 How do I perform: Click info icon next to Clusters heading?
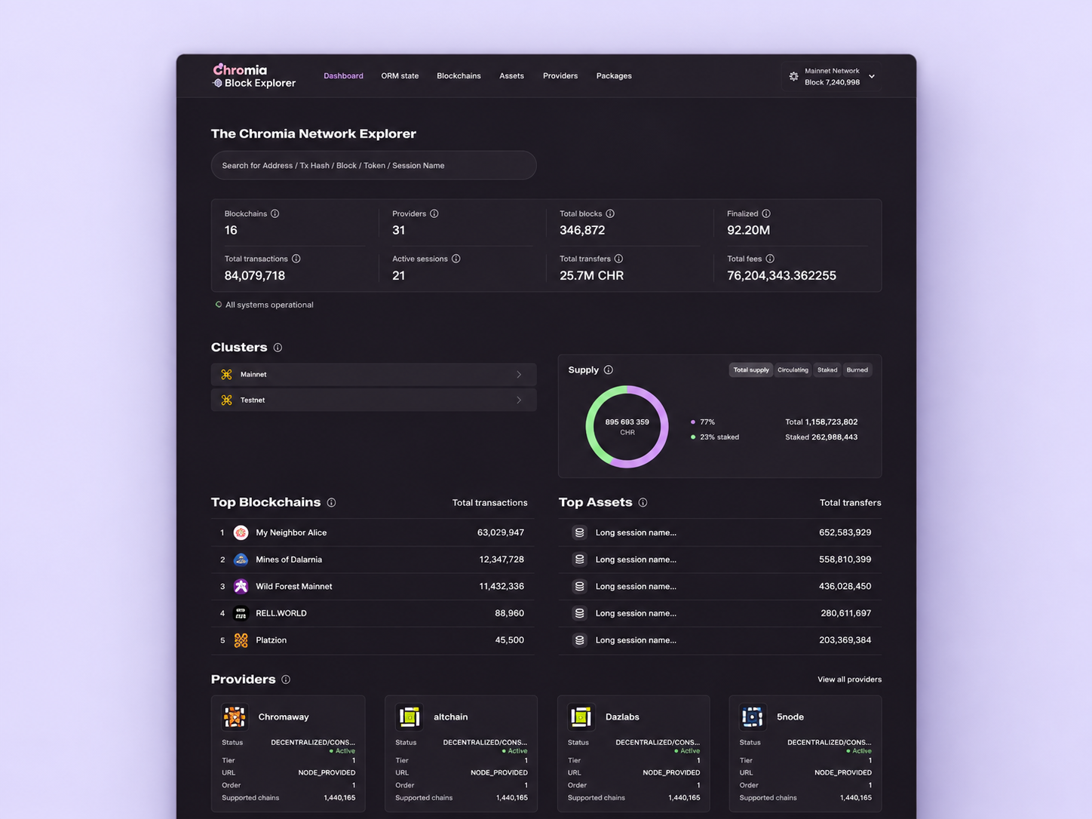(x=278, y=348)
